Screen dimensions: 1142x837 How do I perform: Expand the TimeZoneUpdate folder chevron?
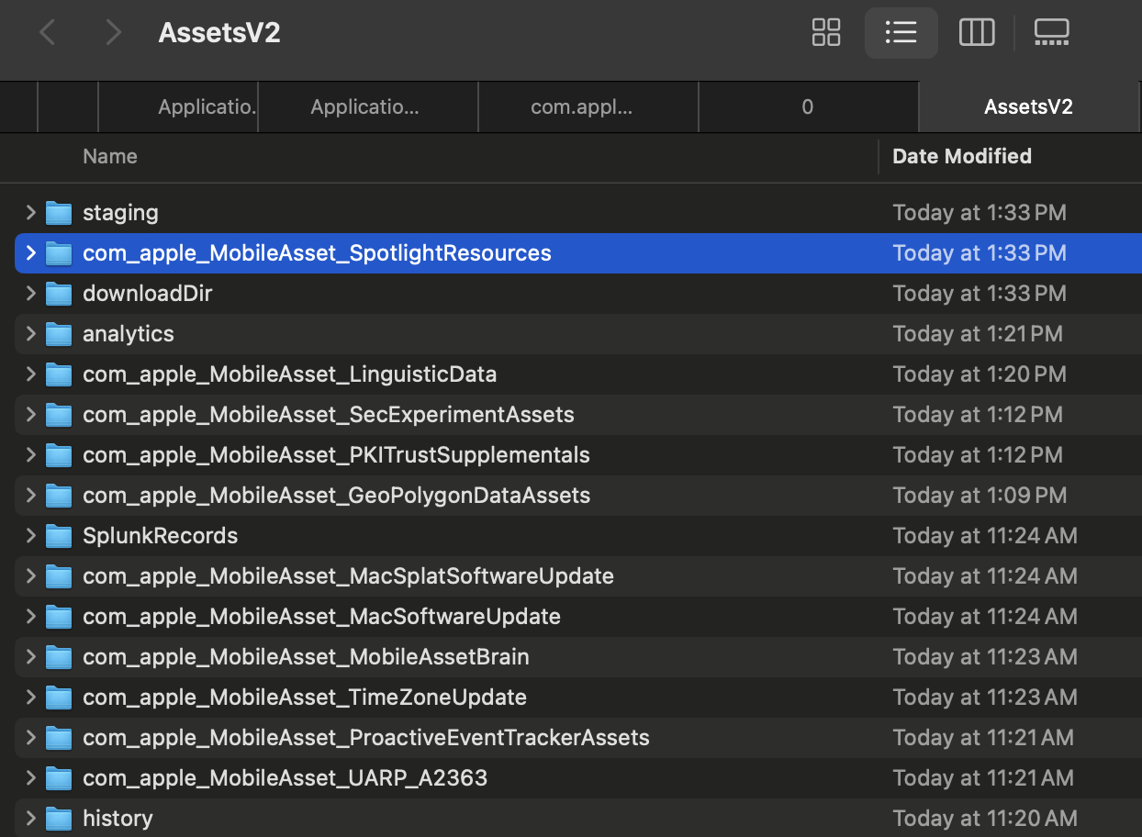31,697
